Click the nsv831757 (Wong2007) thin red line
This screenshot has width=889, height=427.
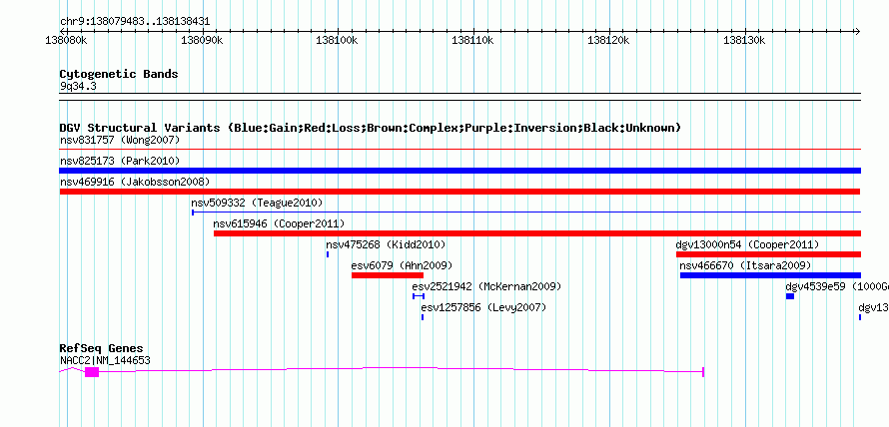pos(459,150)
